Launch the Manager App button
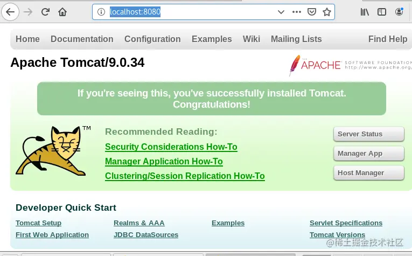The height and width of the screenshot is (256, 412). tap(368, 154)
